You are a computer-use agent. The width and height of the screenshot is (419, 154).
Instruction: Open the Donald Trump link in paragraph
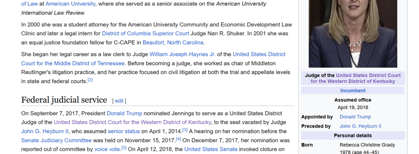tap(124, 114)
